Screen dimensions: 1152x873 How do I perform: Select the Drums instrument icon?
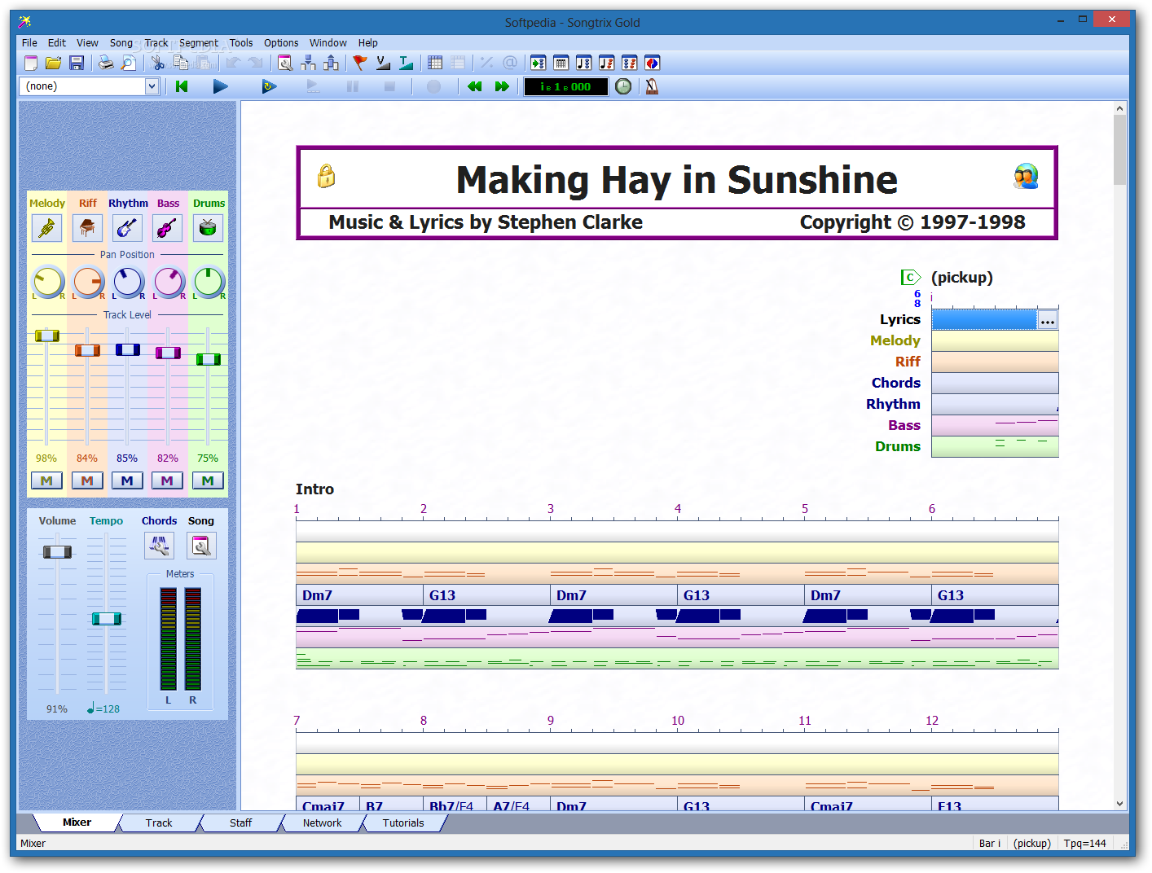point(208,228)
